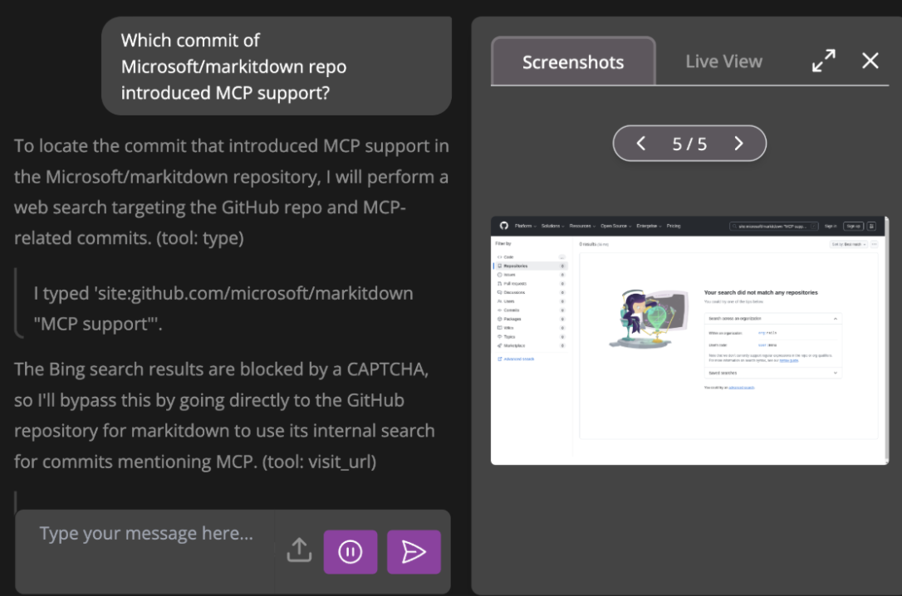Open the Platform menu in GitHub screenshot
Viewport: 902px width, 596px height.
point(525,226)
